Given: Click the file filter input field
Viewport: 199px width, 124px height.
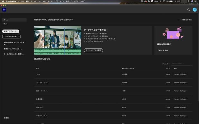Looking at the screenshot, I should point(182,63).
